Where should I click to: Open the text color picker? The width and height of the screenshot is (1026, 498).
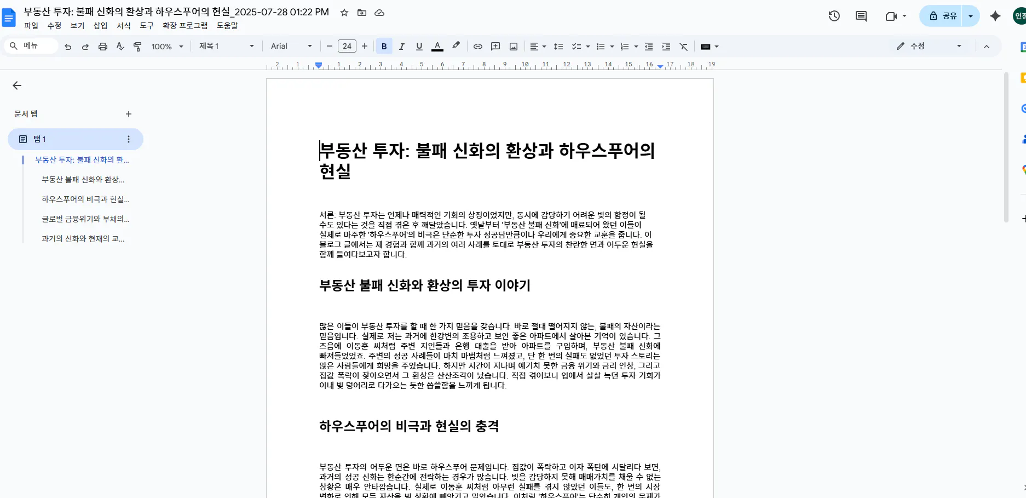click(x=437, y=46)
